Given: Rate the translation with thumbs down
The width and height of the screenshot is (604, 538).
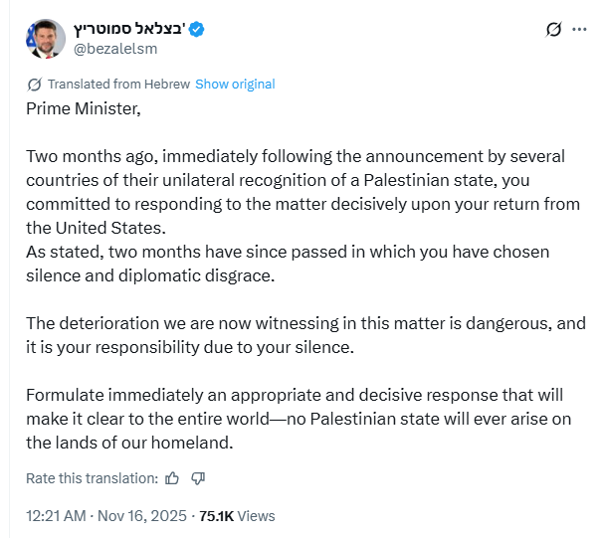Looking at the screenshot, I should [198, 478].
